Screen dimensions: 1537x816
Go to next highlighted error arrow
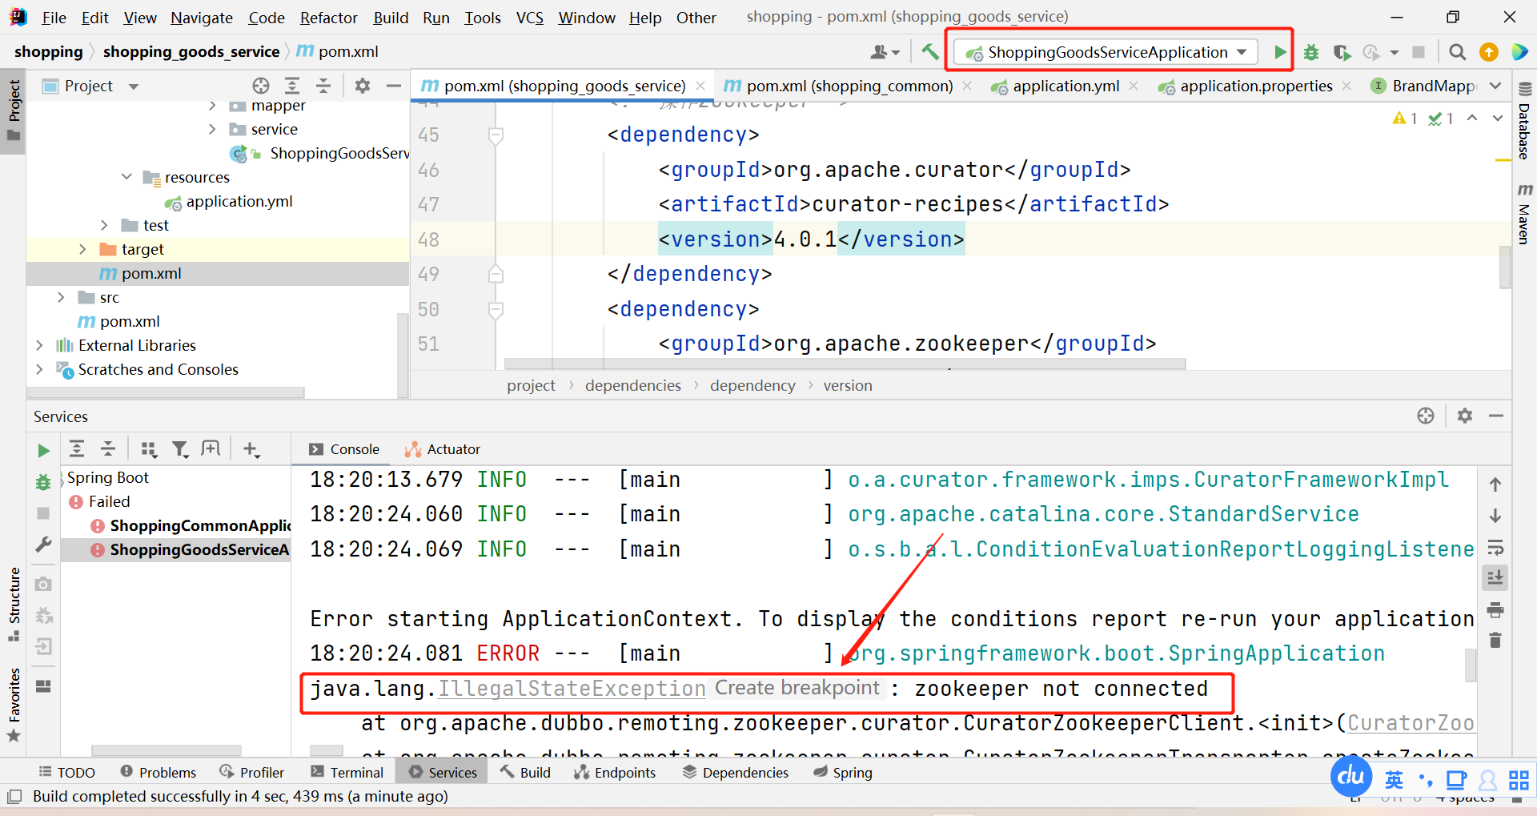[1497, 118]
